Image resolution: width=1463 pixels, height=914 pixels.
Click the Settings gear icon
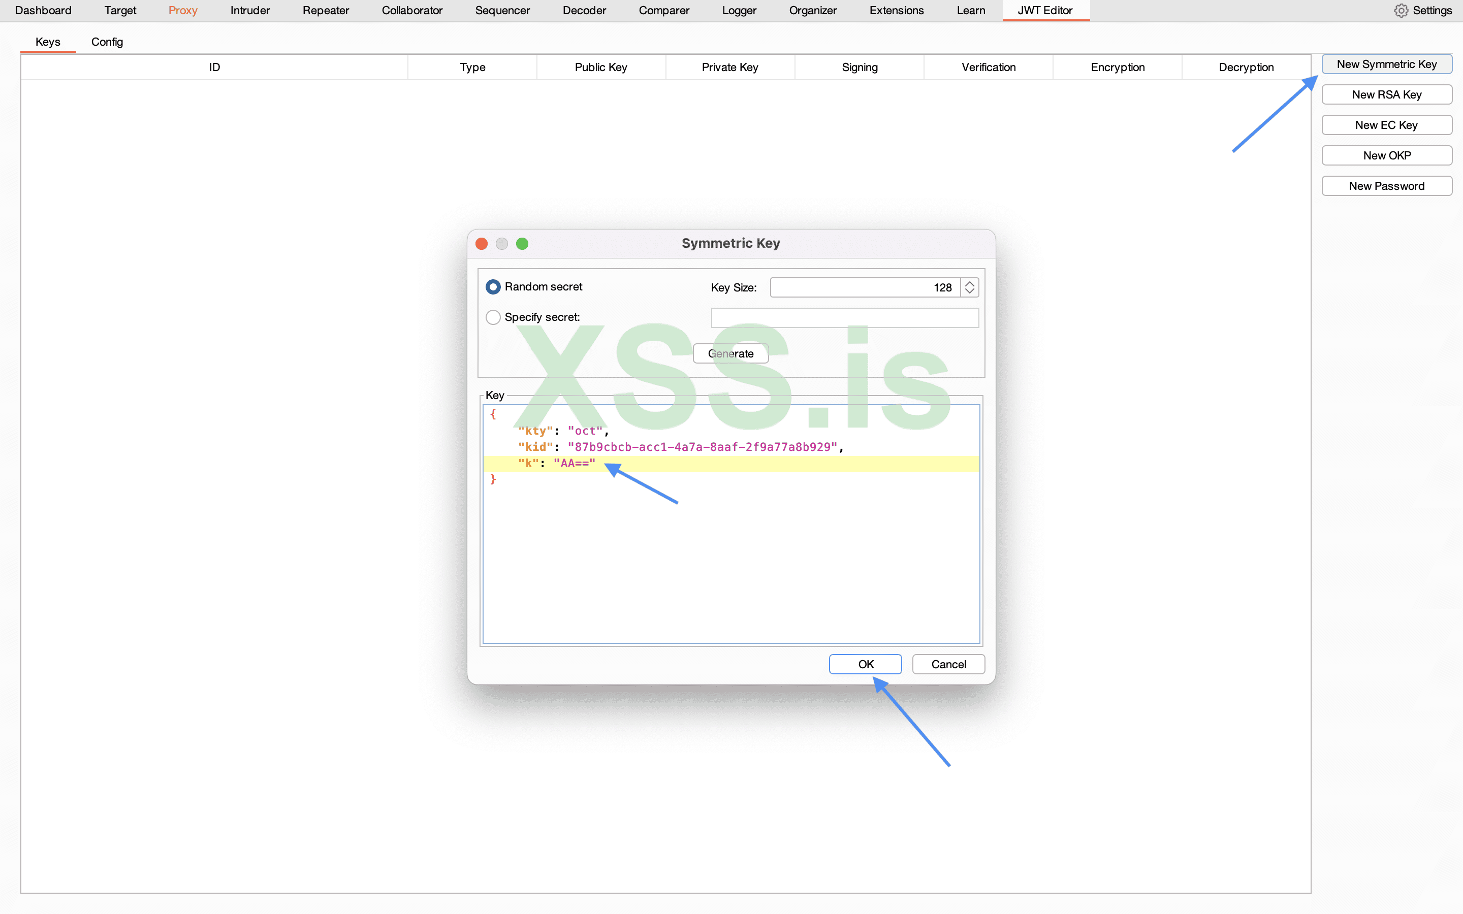tap(1401, 10)
